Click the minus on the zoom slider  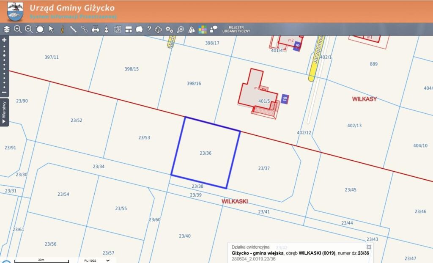pyautogui.click(x=4, y=92)
